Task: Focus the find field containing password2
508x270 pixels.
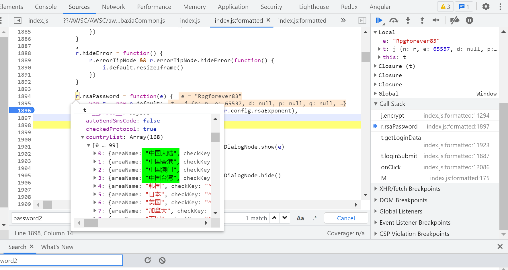Action: (x=41, y=218)
